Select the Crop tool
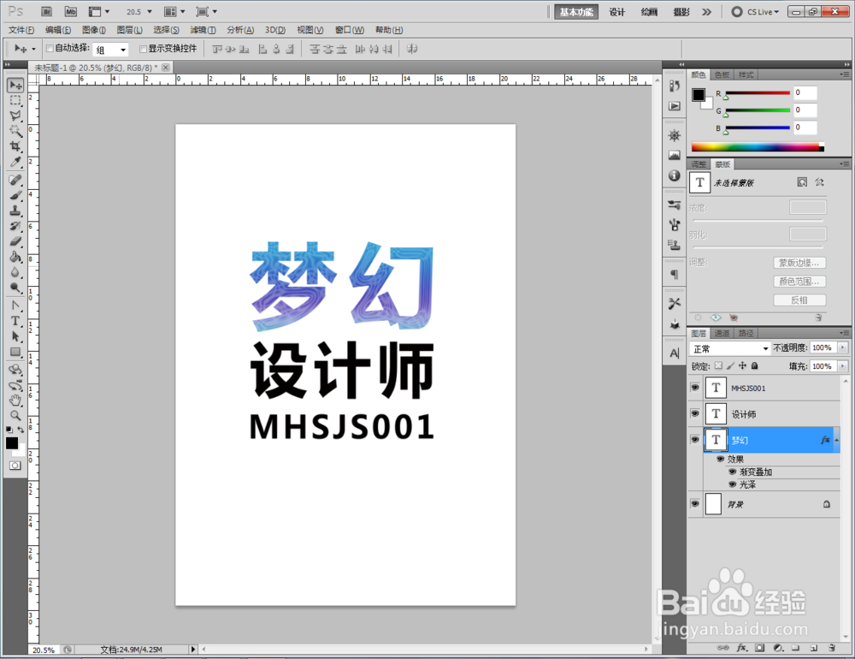The height and width of the screenshot is (659, 855). (x=15, y=146)
